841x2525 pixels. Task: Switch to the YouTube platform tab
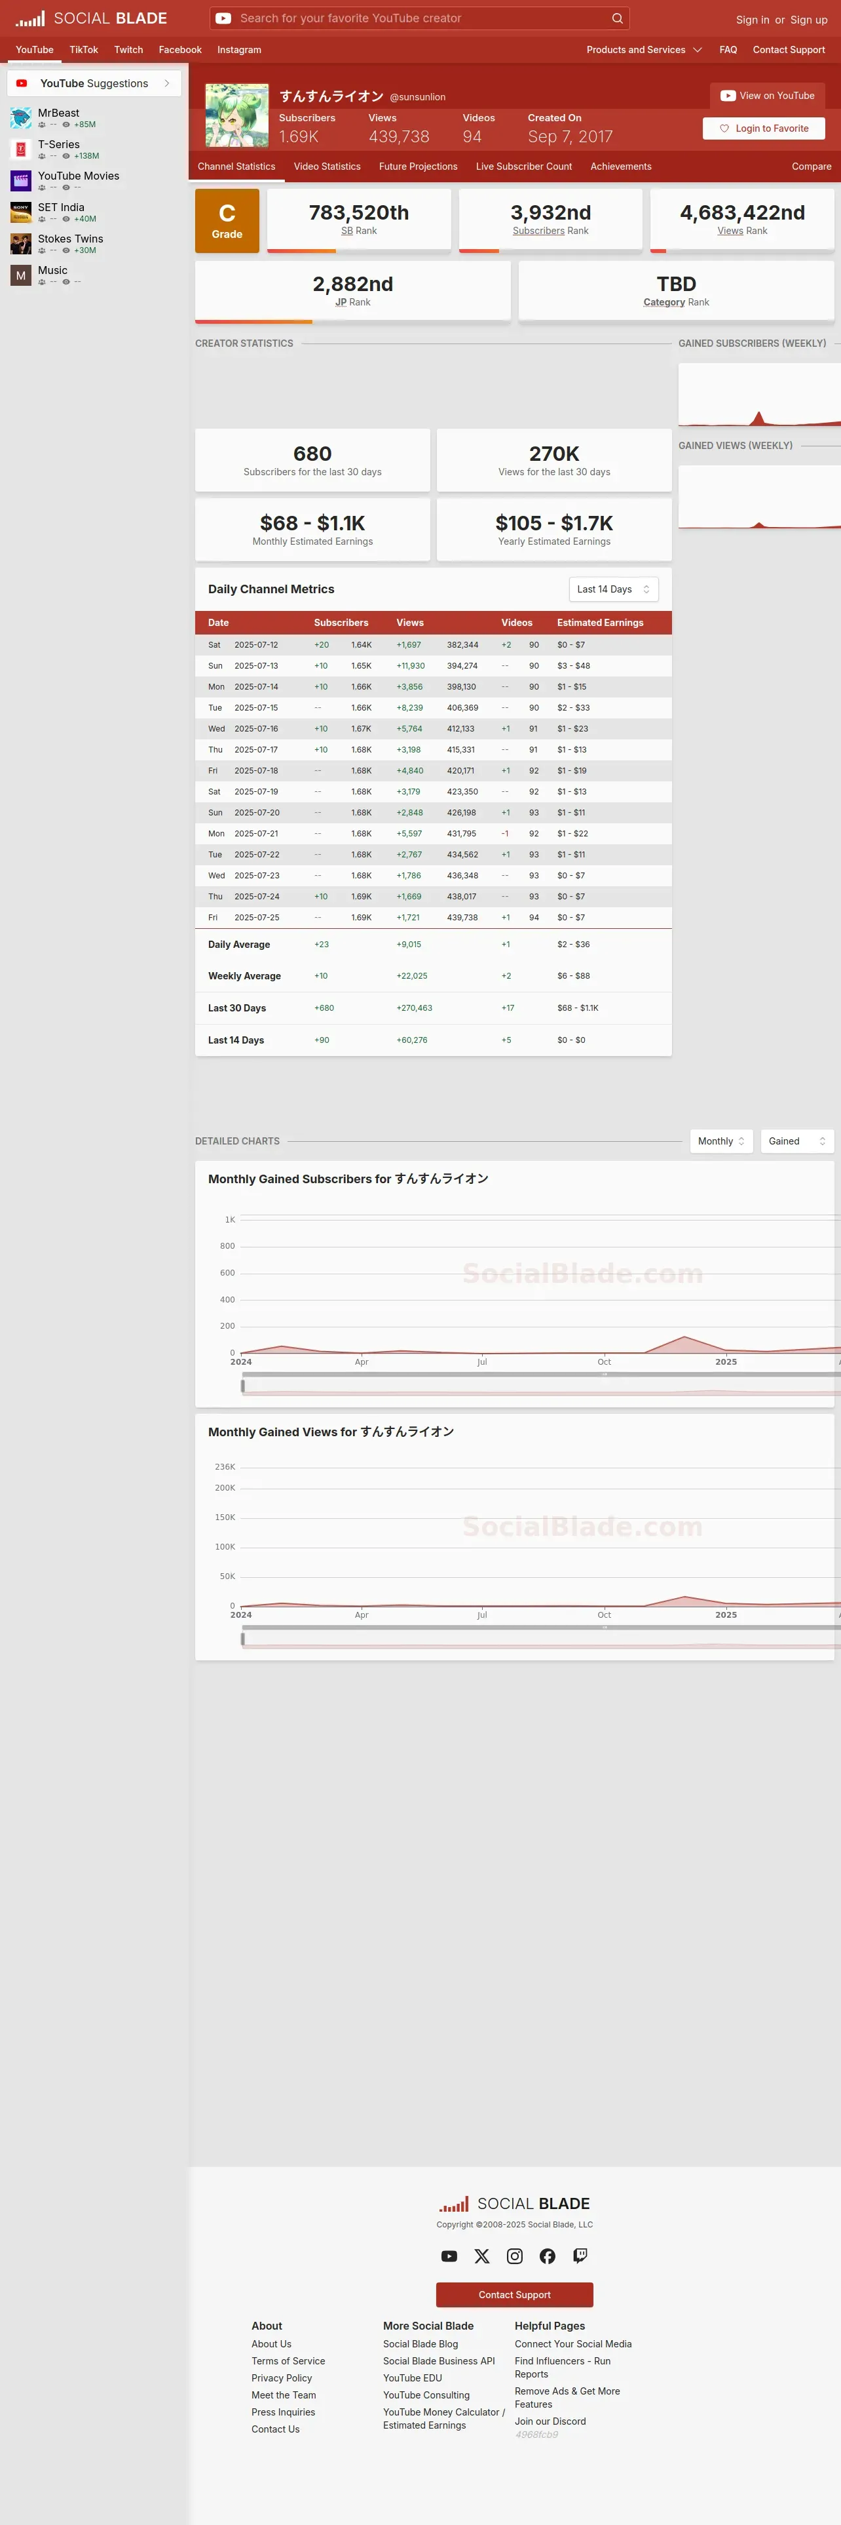pyautogui.click(x=34, y=50)
